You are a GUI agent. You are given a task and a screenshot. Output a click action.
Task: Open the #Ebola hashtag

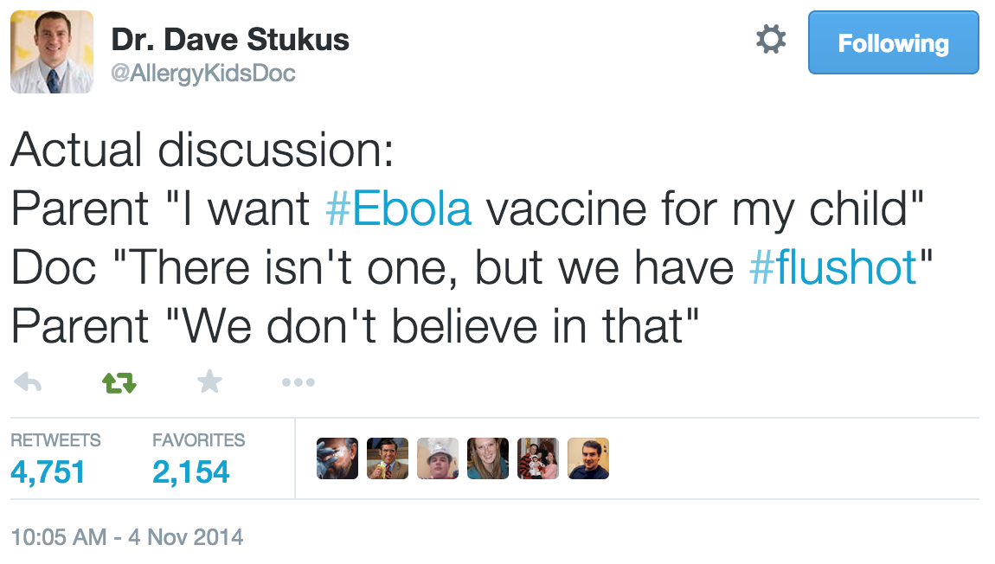tap(399, 209)
